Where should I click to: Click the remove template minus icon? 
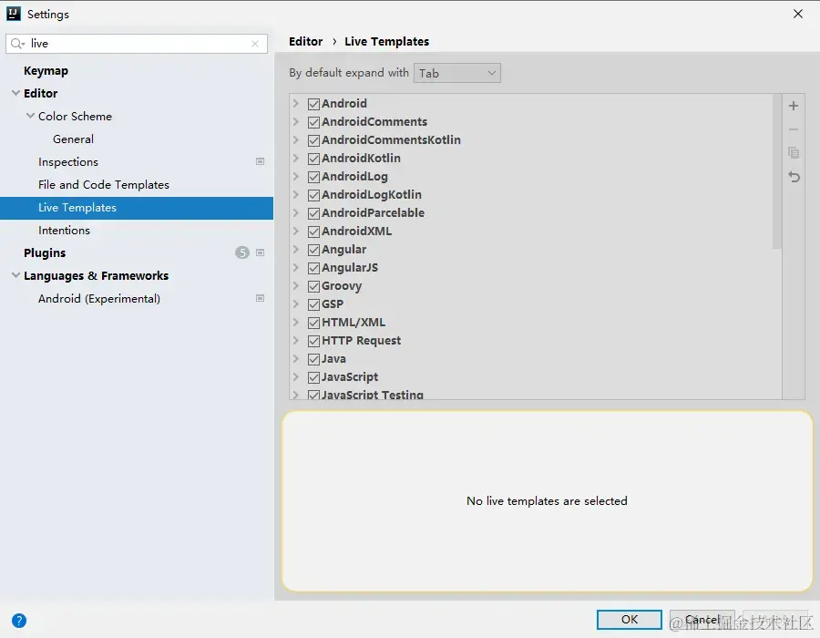pos(794,129)
